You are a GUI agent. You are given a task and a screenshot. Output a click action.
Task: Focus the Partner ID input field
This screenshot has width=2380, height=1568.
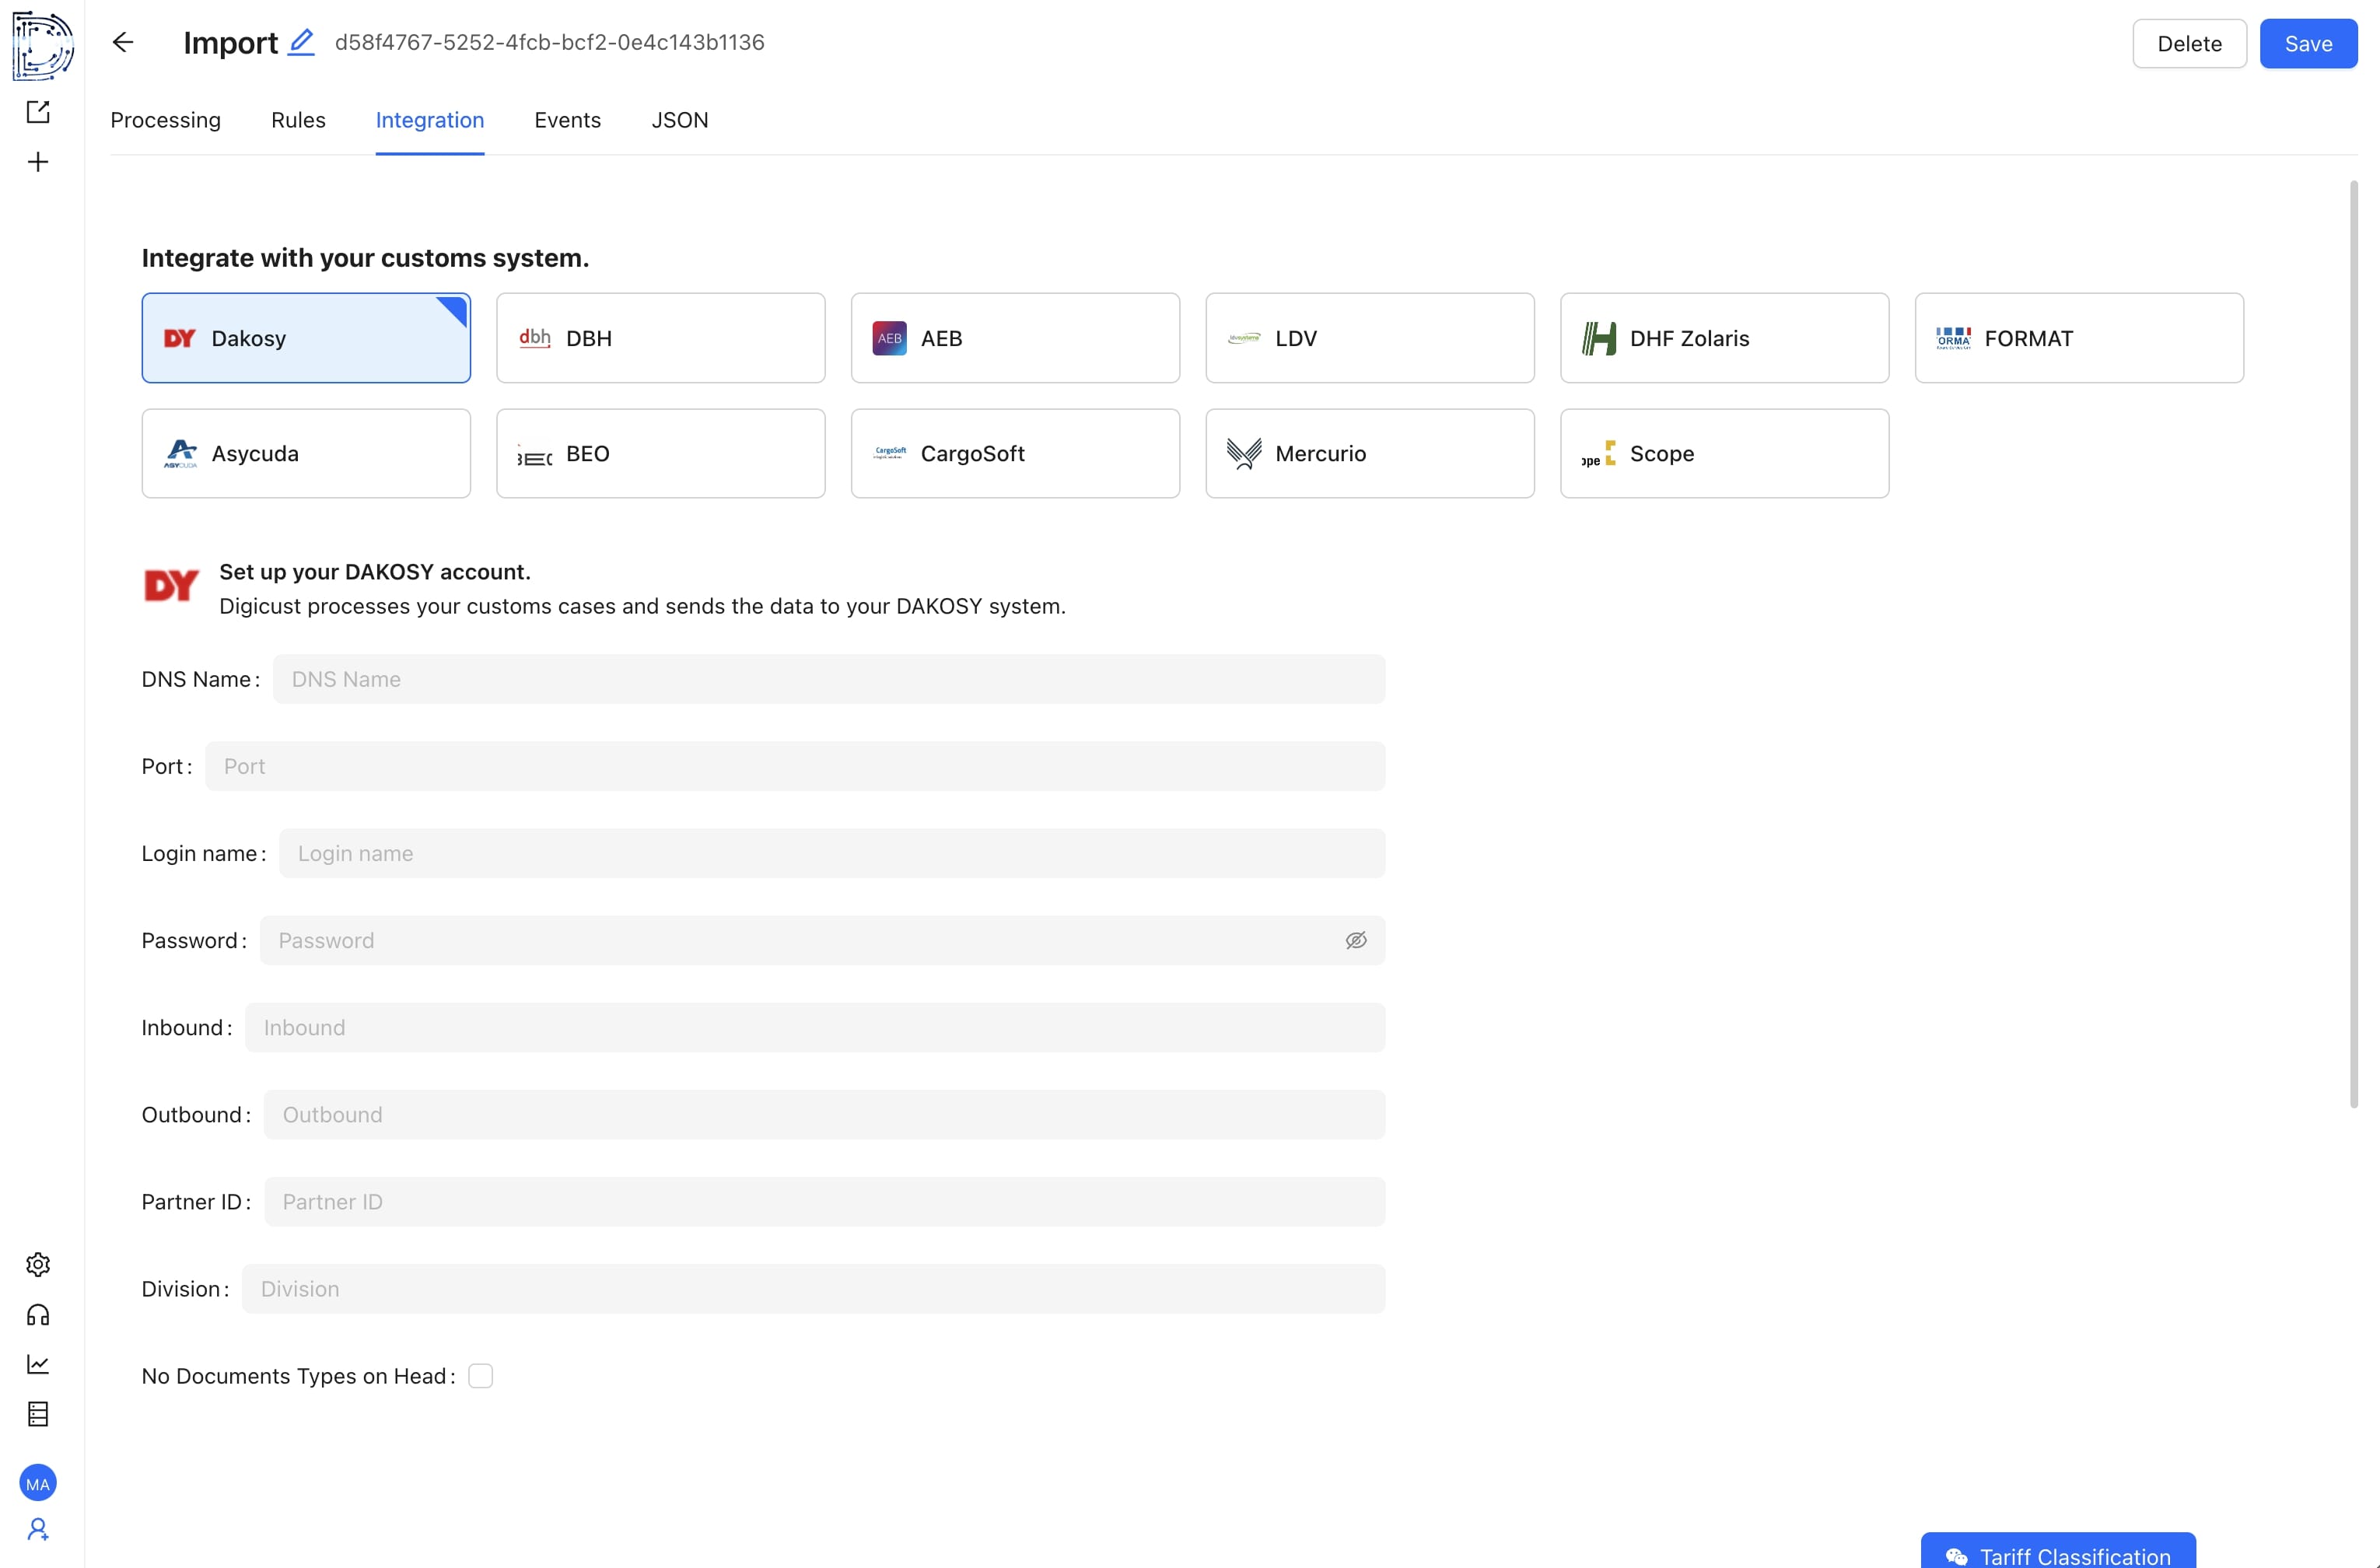(825, 1201)
